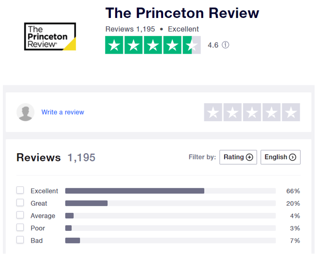Check the Excellent rating filter
Image resolution: width=317 pixels, height=259 pixels.
point(20,190)
